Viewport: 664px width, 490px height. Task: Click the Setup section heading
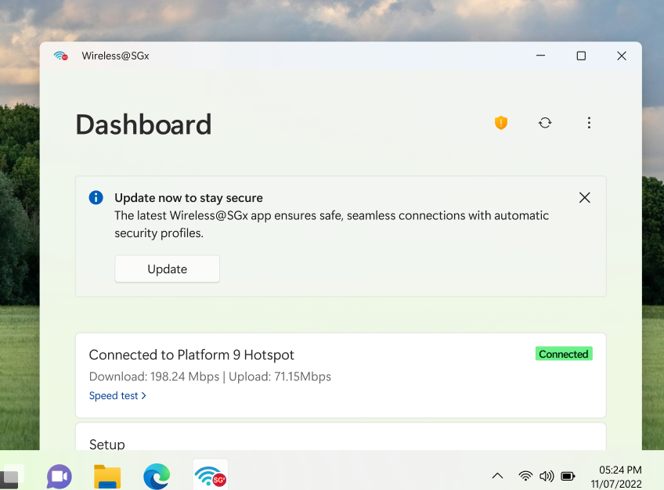click(107, 444)
